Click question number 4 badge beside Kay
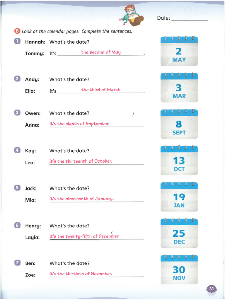 pos(17,150)
